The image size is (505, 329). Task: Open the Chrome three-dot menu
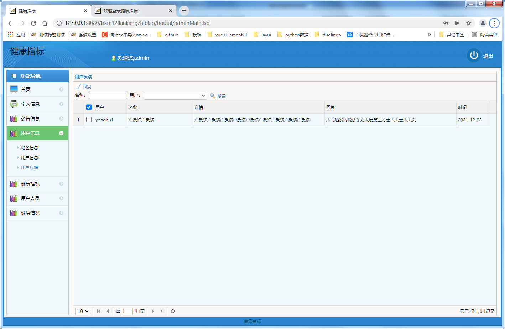(x=494, y=23)
